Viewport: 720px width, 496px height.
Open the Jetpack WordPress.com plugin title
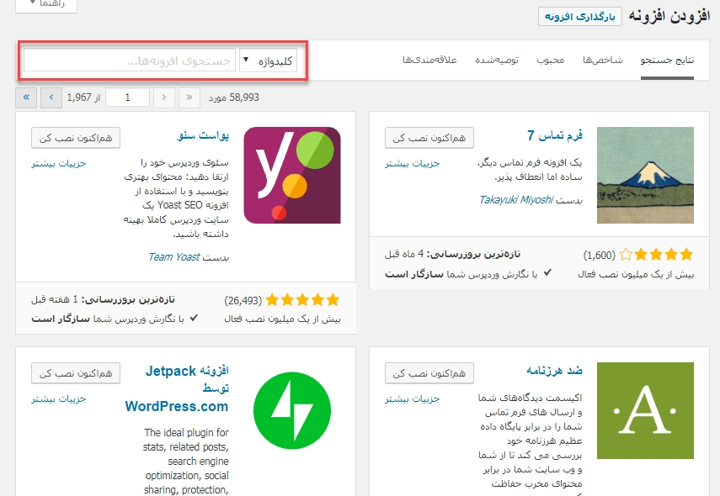[177, 388]
